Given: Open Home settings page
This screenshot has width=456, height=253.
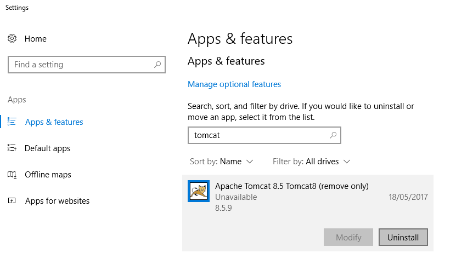Looking at the screenshot, I should pos(36,38).
